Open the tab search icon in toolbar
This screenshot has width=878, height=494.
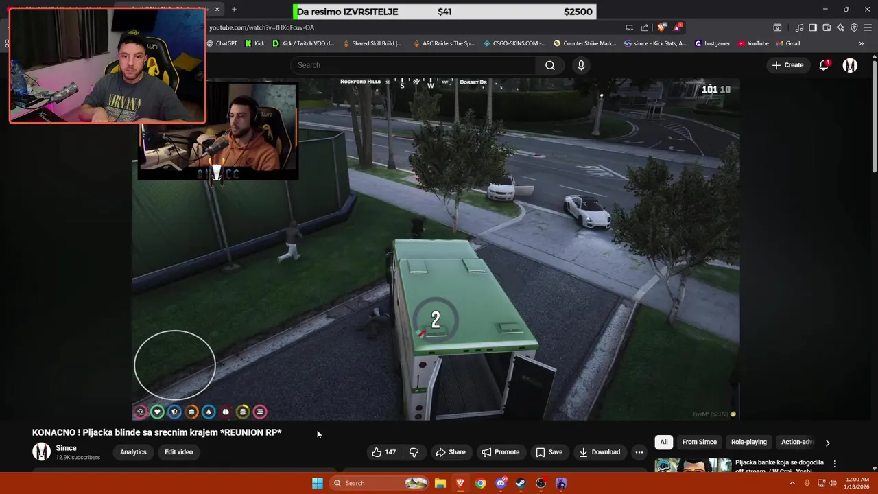point(777,27)
